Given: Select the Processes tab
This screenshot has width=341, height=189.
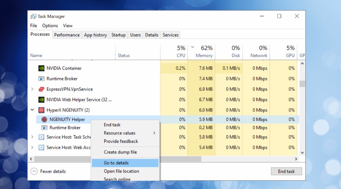Looking at the screenshot, I should click(40, 34).
